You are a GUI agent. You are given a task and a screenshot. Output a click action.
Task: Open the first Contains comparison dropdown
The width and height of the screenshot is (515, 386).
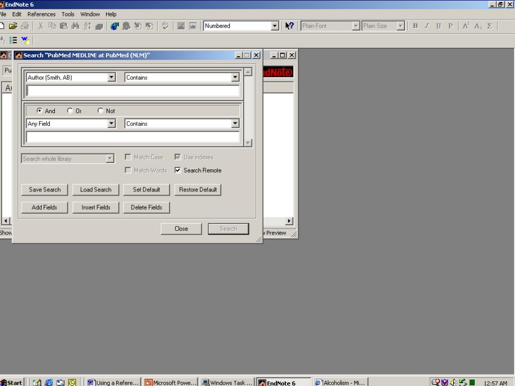(235, 77)
